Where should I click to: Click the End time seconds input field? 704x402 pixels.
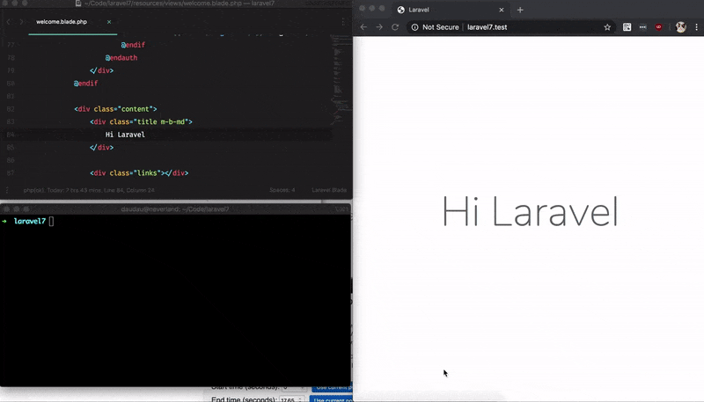coord(292,398)
